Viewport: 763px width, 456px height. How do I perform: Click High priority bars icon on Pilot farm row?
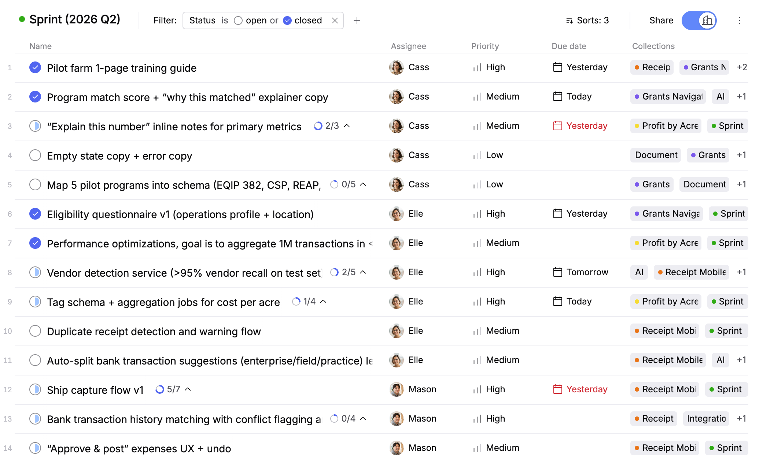tap(477, 68)
